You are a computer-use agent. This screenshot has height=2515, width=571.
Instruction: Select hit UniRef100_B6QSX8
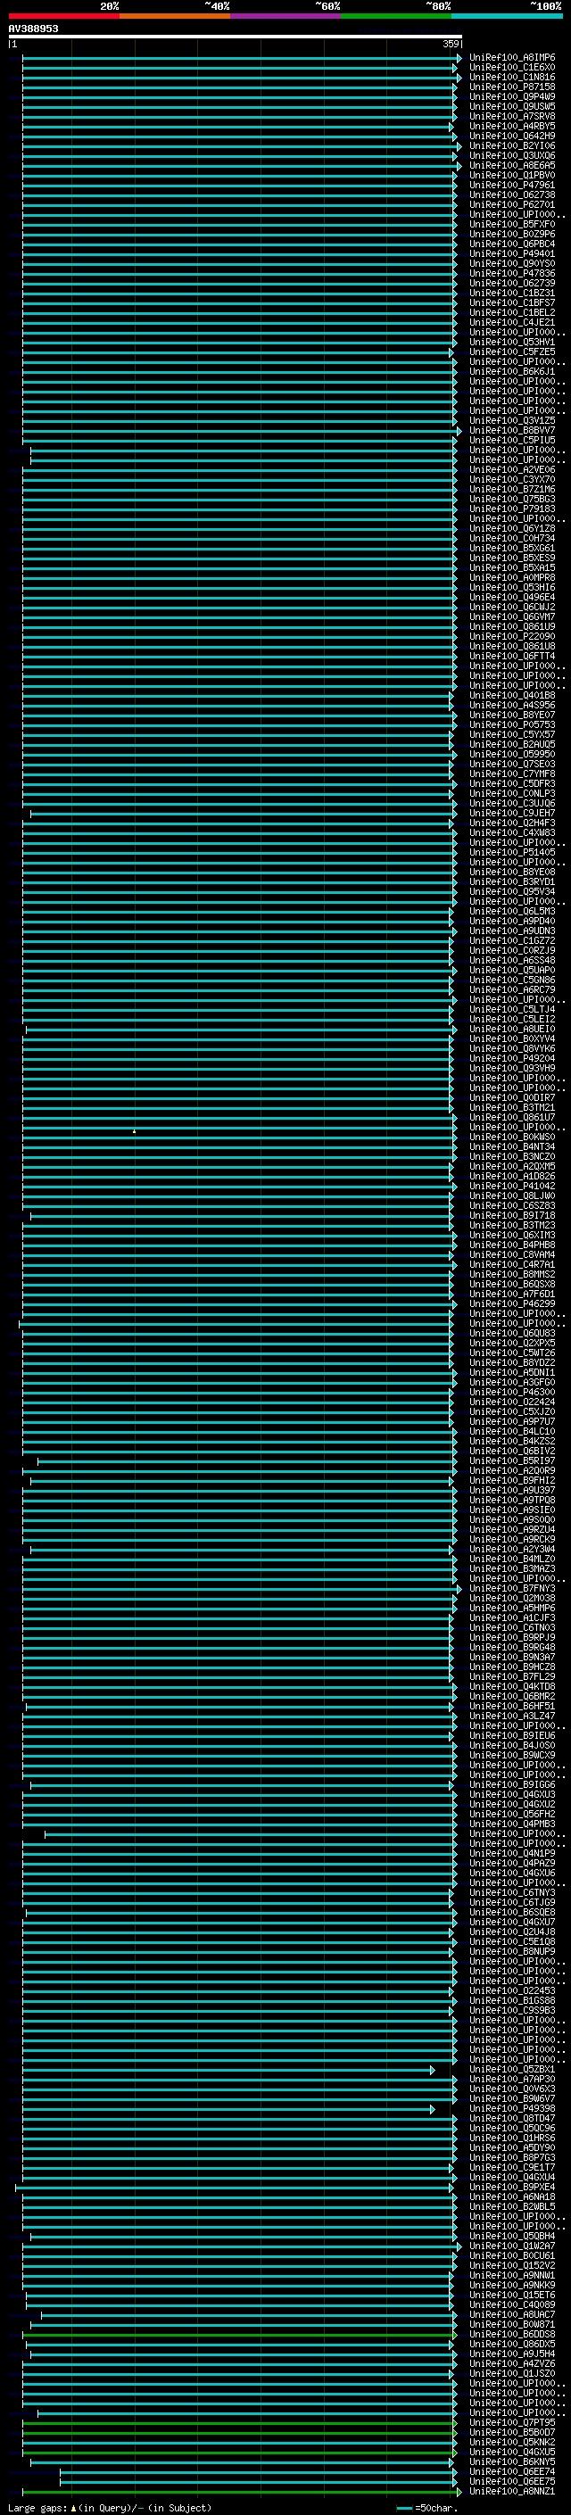tap(511, 1284)
